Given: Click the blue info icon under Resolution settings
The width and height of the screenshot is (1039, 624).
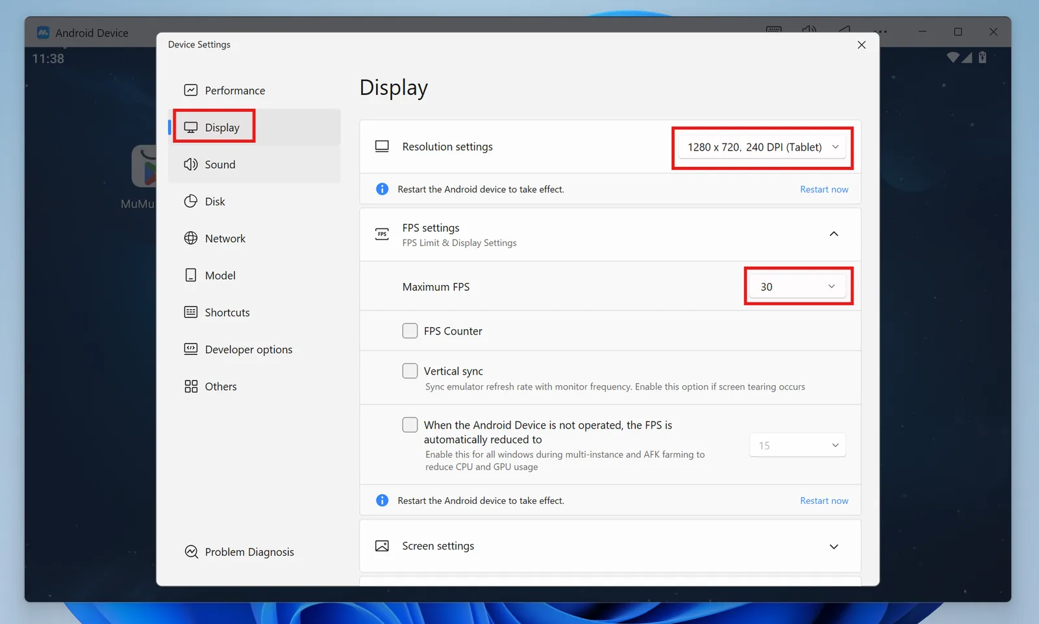Looking at the screenshot, I should tap(382, 189).
